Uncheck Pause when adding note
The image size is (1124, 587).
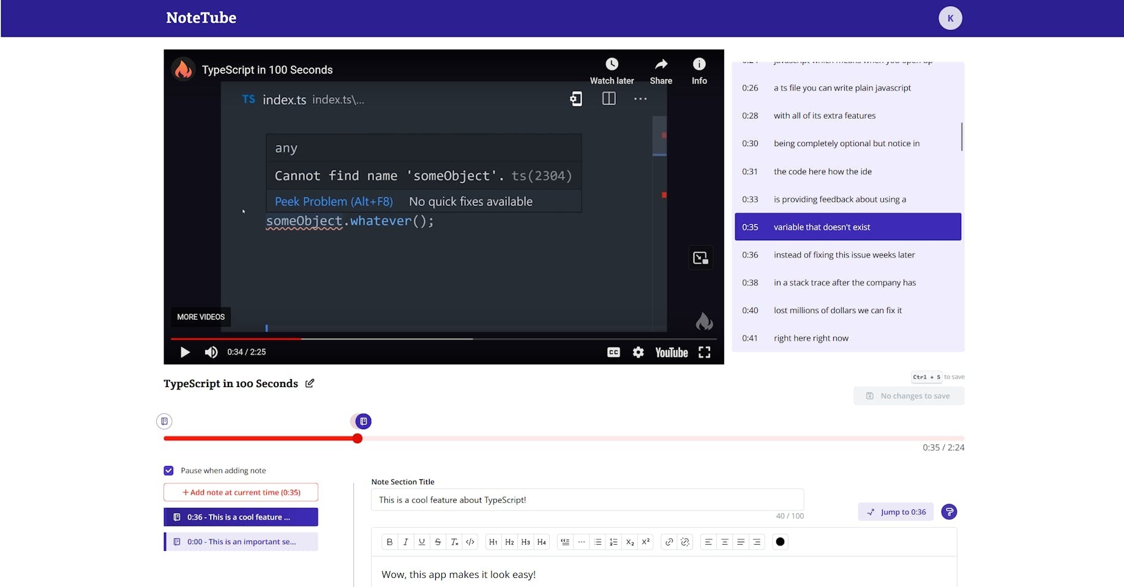pos(169,471)
